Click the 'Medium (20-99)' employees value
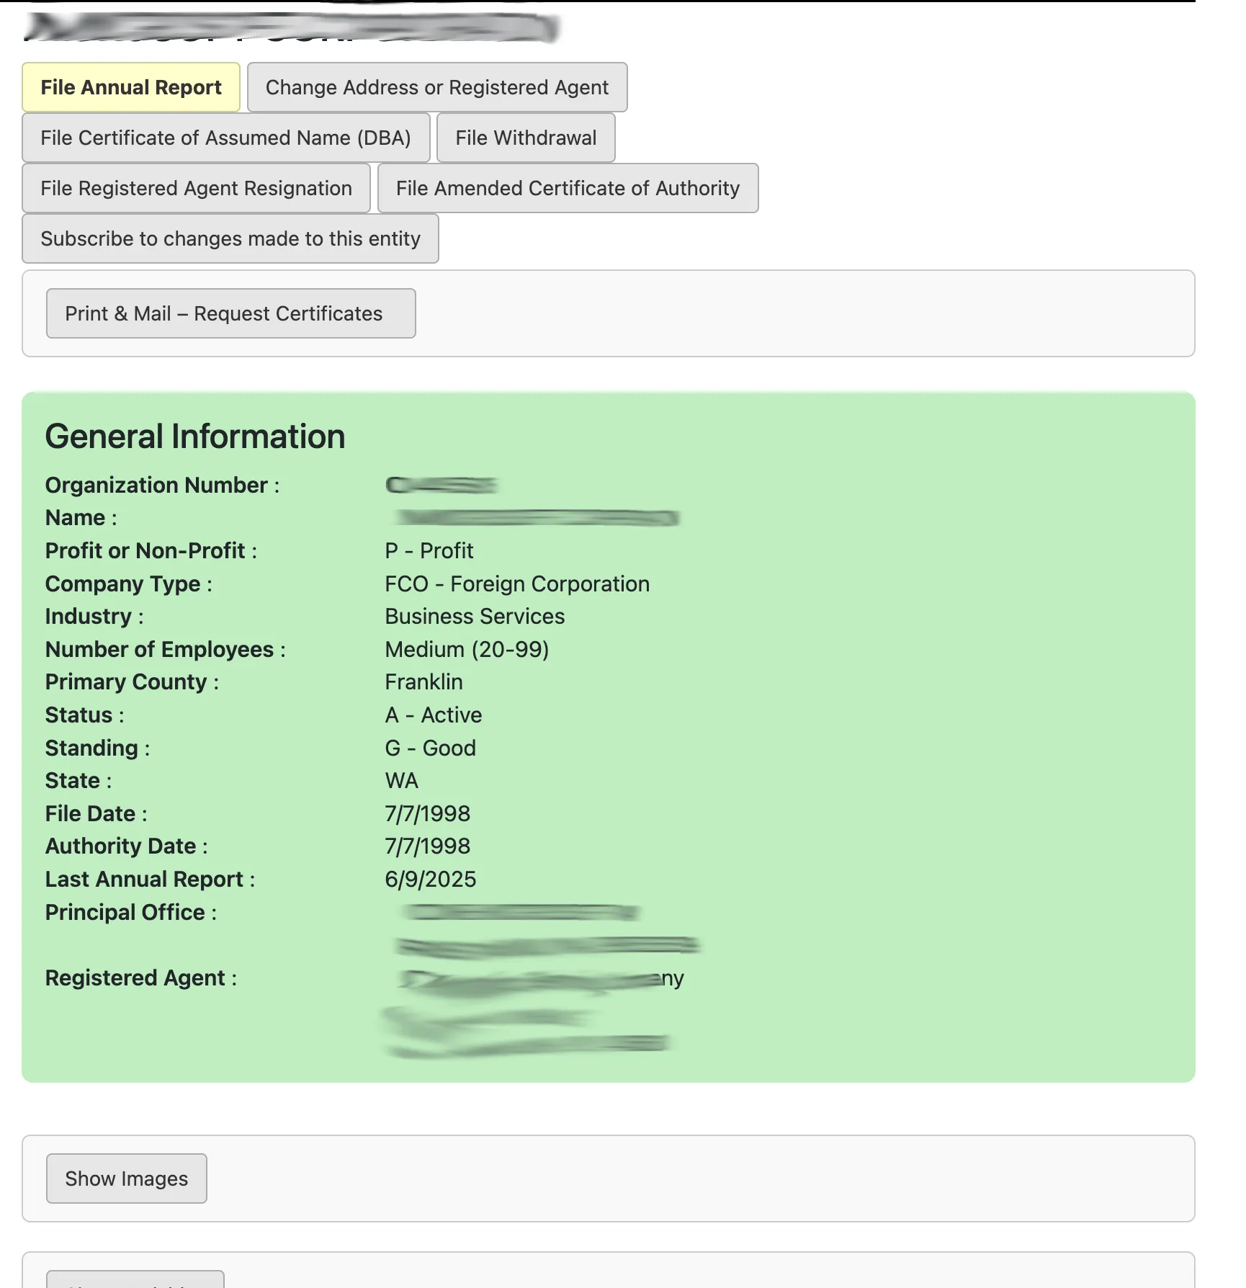Viewport: 1246px width, 1288px height. tap(467, 649)
